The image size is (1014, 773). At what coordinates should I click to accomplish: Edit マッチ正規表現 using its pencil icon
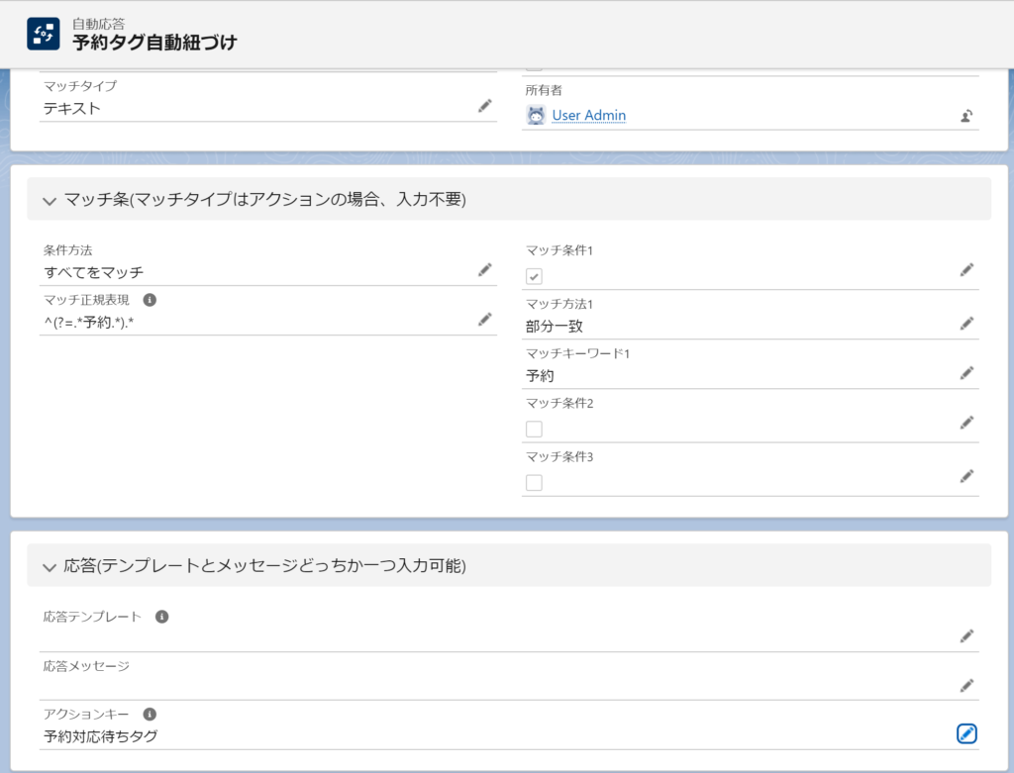(x=485, y=319)
